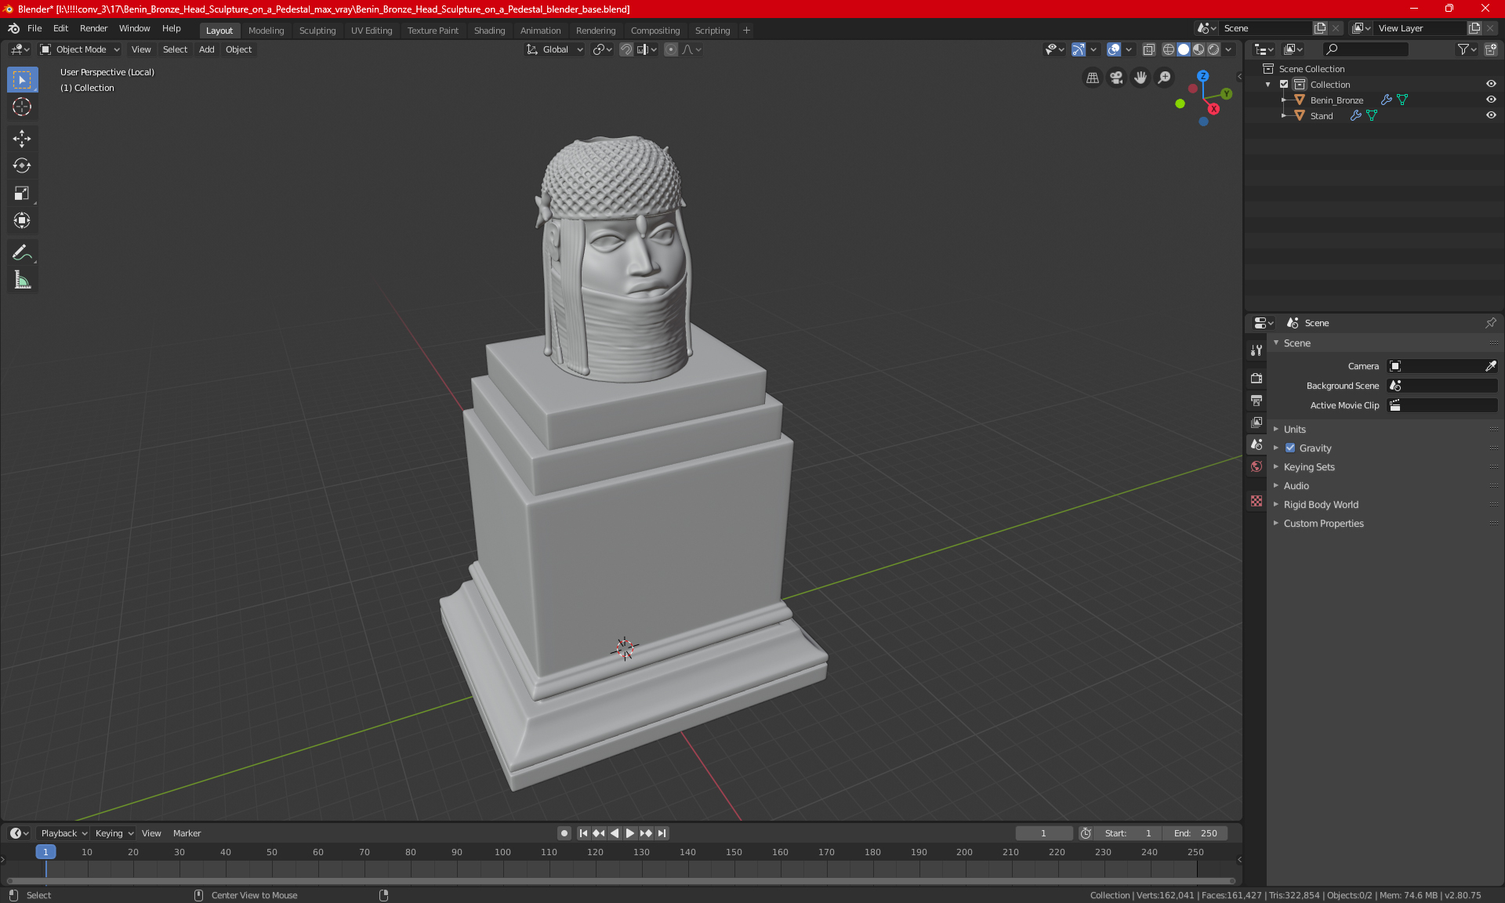Activate the pan hand viewport control
1505x903 pixels.
[x=1141, y=78]
